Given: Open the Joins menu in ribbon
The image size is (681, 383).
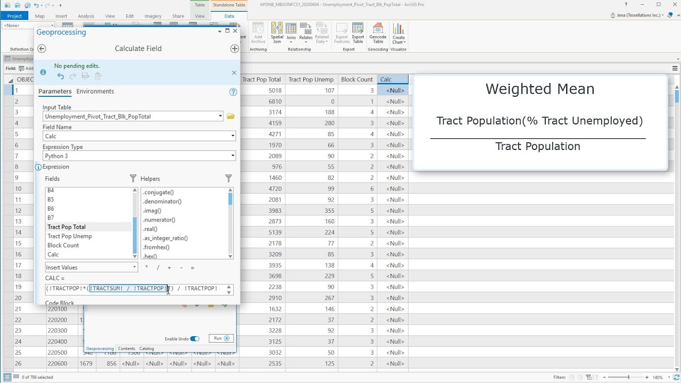Looking at the screenshot, I should coord(291,33).
